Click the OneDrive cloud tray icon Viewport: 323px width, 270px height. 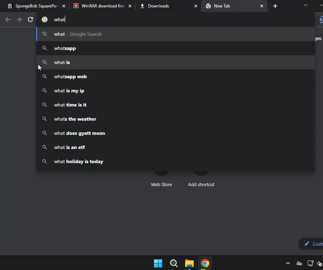(299, 263)
